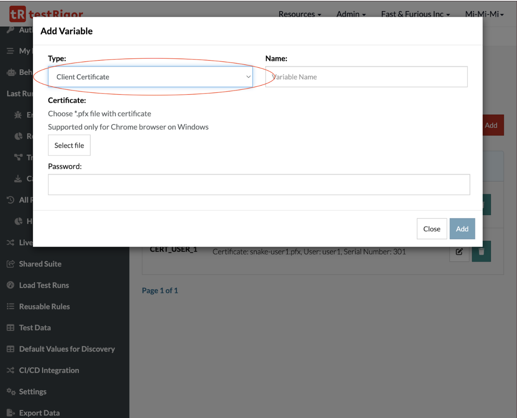This screenshot has width=517, height=418.
Task: Click the delete trash icon for CERT_USER_1
Action: (481, 252)
